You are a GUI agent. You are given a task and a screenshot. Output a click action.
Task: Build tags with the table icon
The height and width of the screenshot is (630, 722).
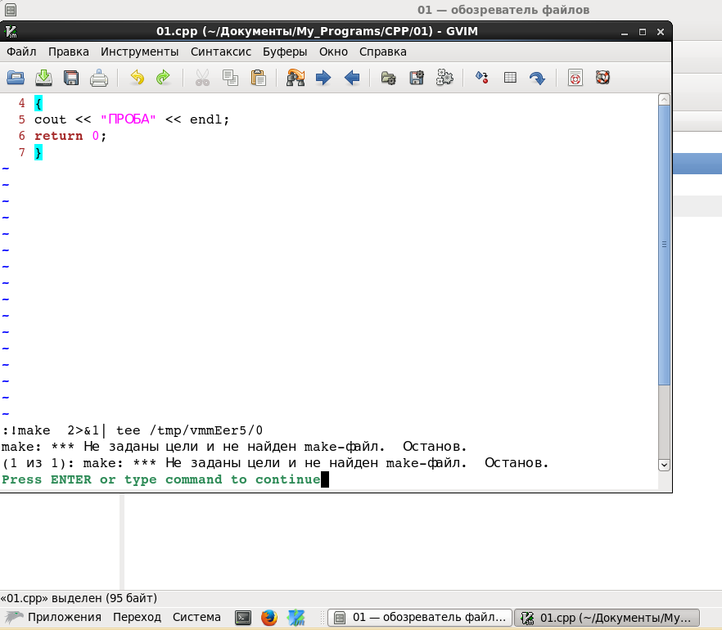pyautogui.click(x=510, y=78)
